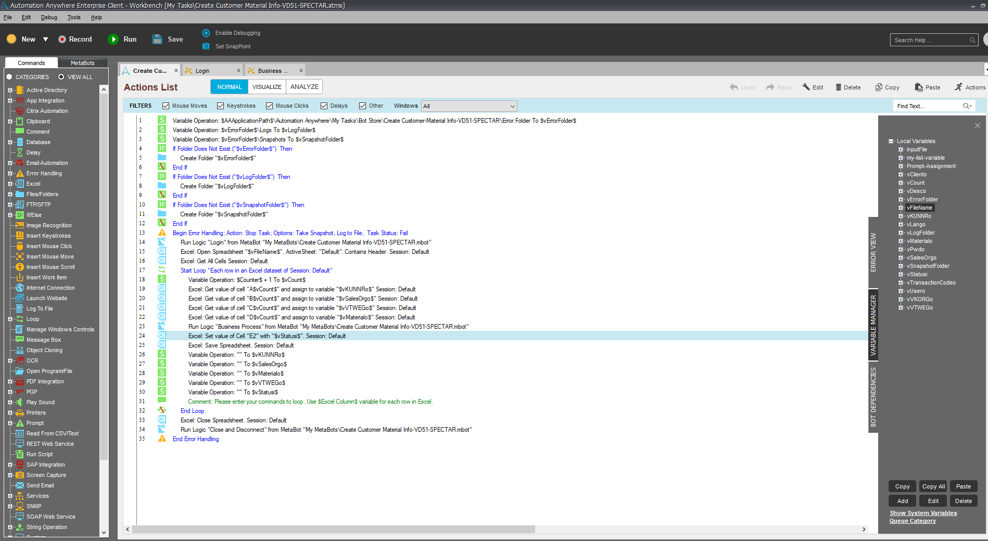The width and height of the screenshot is (988, 541).
Task: Toggle the Keystrokes filter checkbox
Action: [220, 106]
